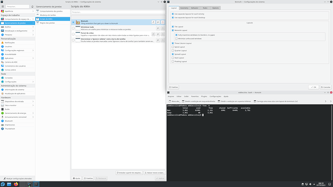Click Ajuda button in KWin Scripts
Viewport: 333px width, 187px height.
[76, 178]
